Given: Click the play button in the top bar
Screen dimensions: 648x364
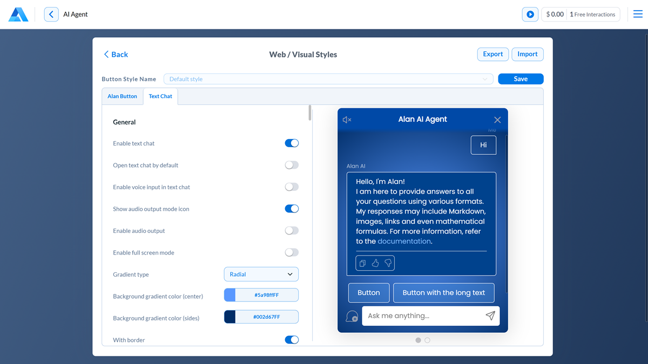Looking at the screenshot, I should pos(530,15).
